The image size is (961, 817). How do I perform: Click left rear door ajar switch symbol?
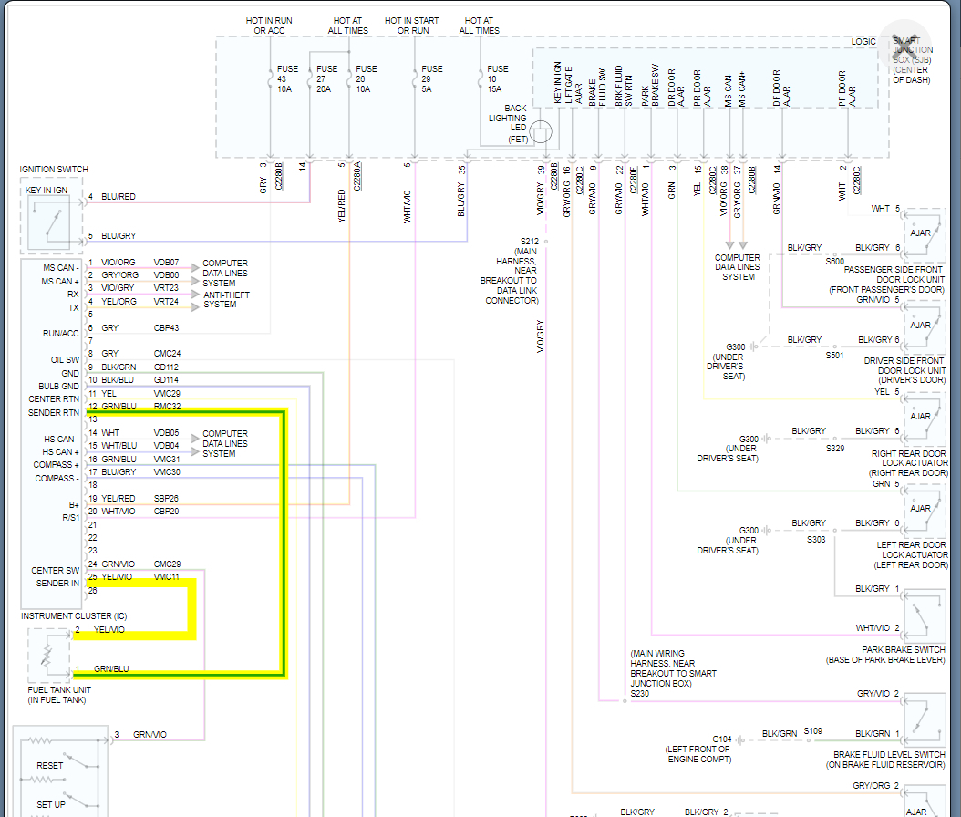(x=922, y=507)
